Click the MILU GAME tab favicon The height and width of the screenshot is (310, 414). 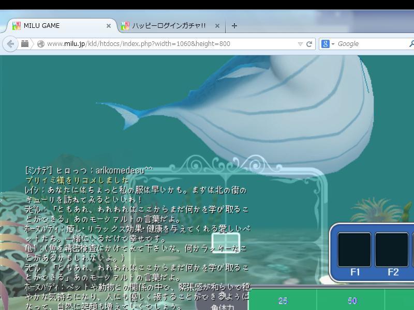pos(17,25)
